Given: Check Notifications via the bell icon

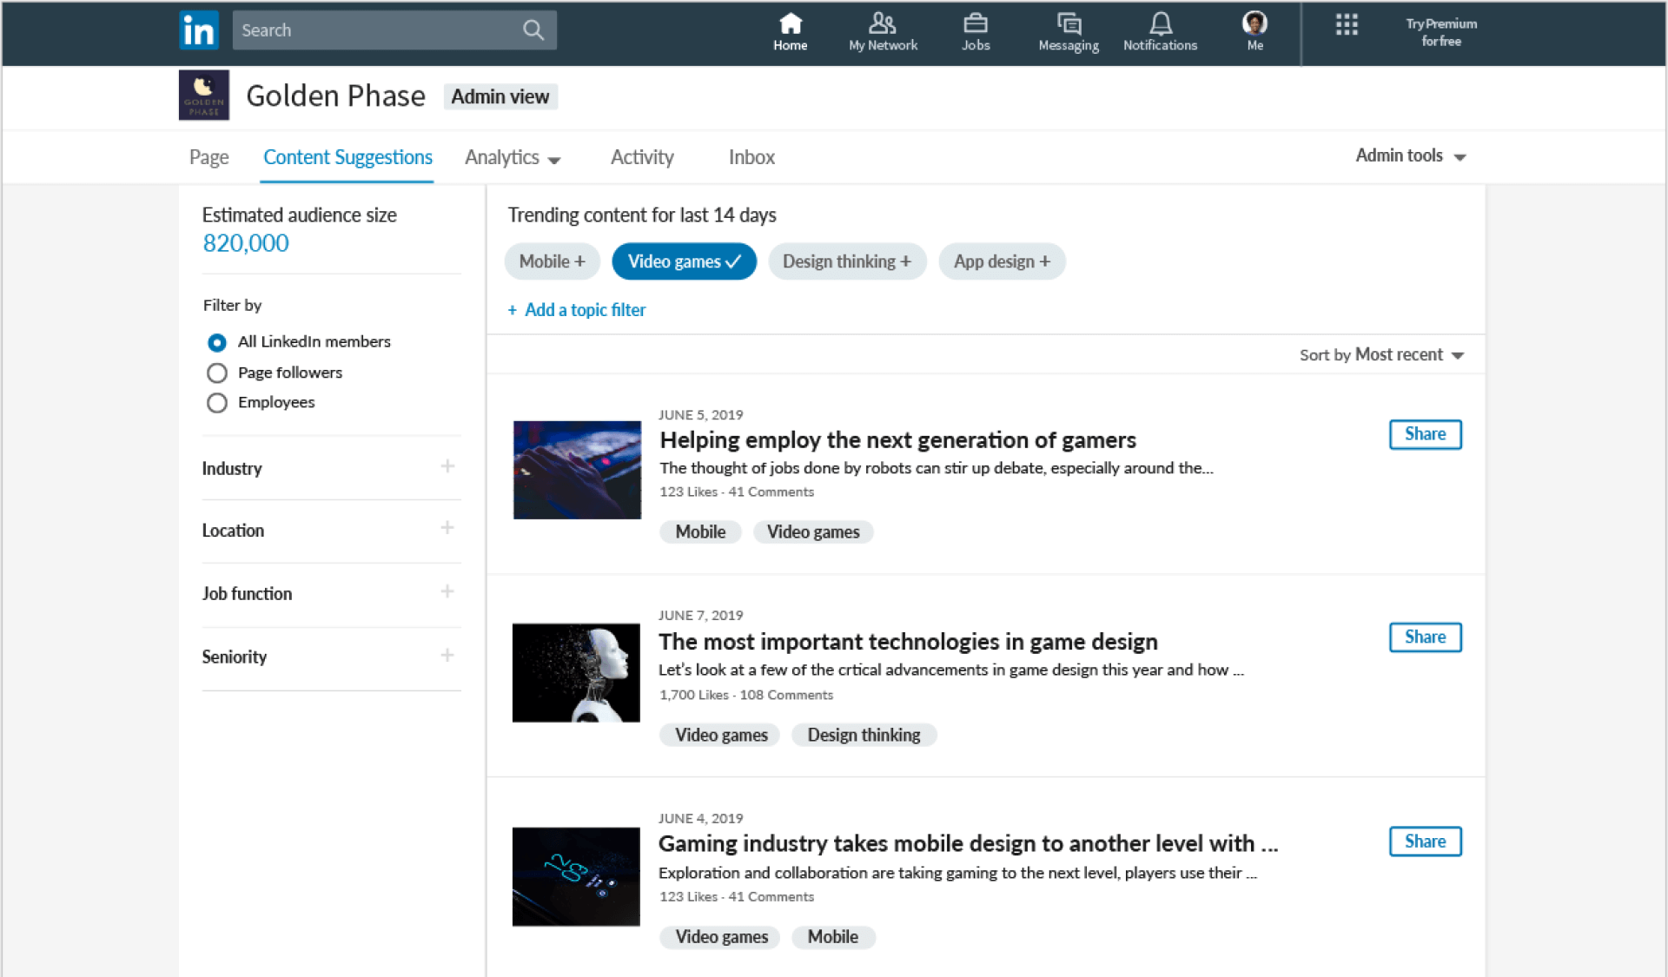Looking at the screenshot, I should 1160,30.
